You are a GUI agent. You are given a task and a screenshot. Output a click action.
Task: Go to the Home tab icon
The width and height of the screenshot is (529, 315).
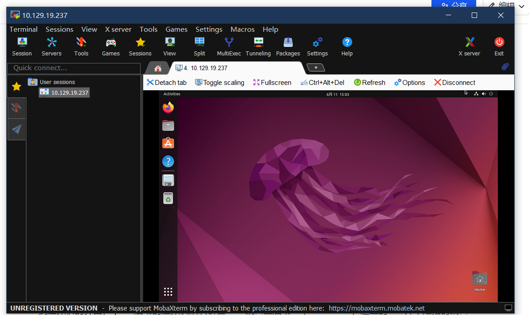tap(158, 68)
